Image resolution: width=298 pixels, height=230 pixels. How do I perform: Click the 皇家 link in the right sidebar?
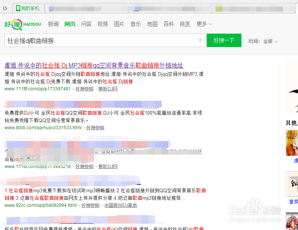[x=294, y=202]
